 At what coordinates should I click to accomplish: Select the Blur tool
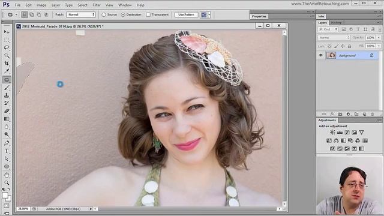pos(7,127)
